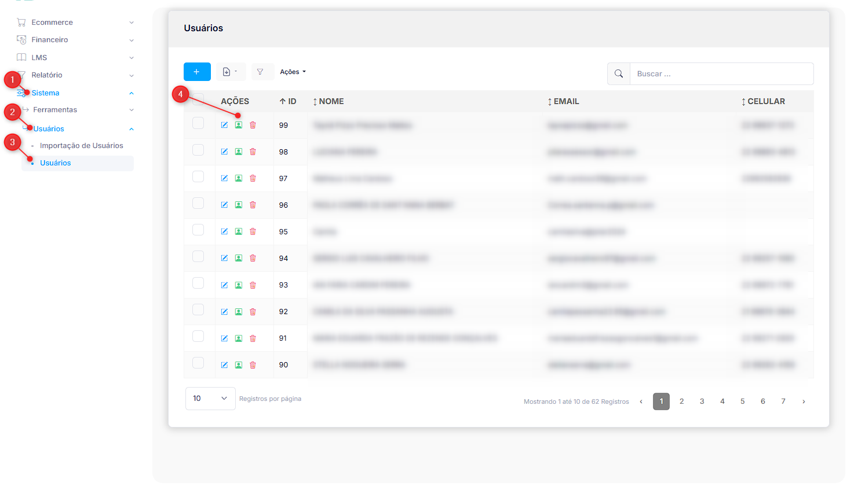The image size is (865, 490).
Task: Select the checkbox for user 95
Action: (x=198, y=230)
